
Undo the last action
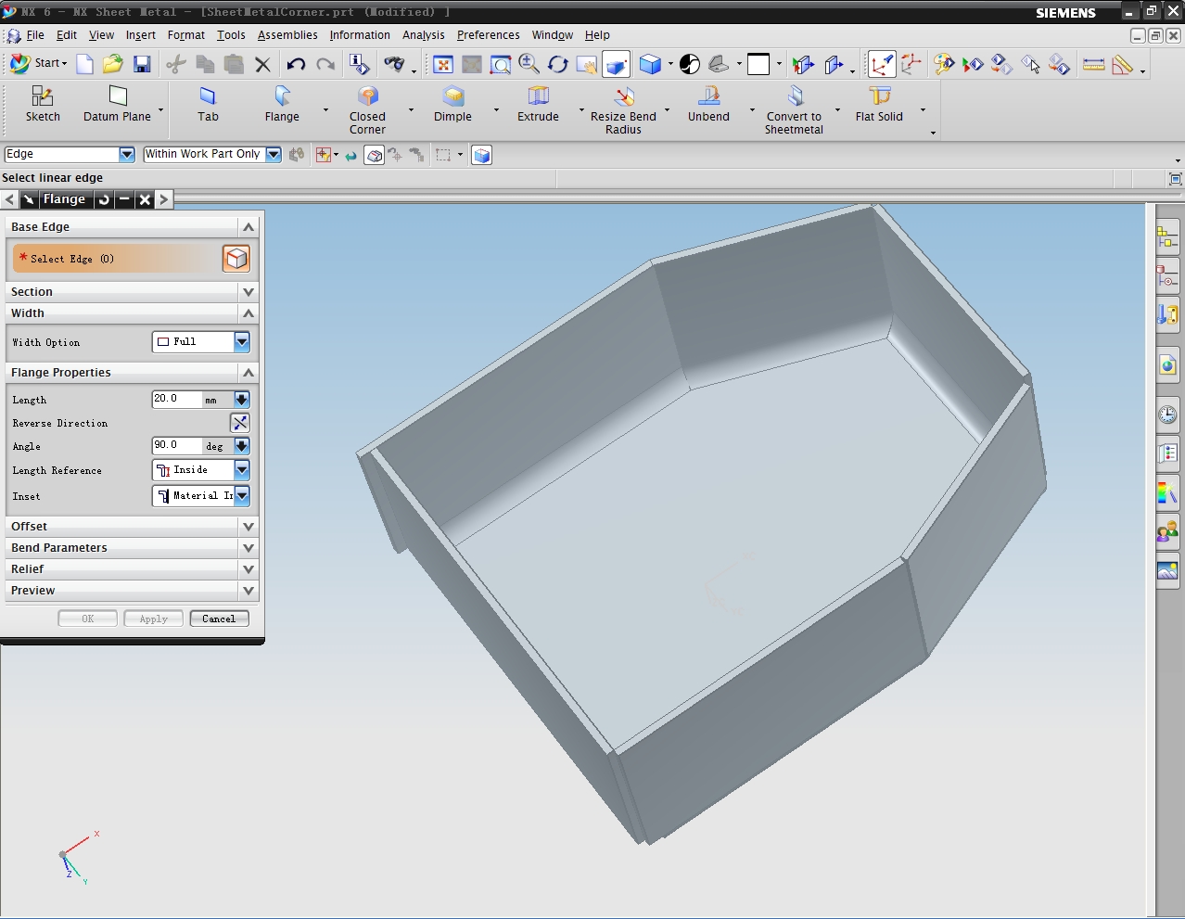(296, 64)
